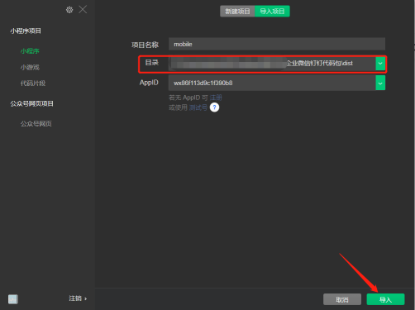Click the gray 取消 button
Viewport: 415px width, 310px height.
coord(342,299)
